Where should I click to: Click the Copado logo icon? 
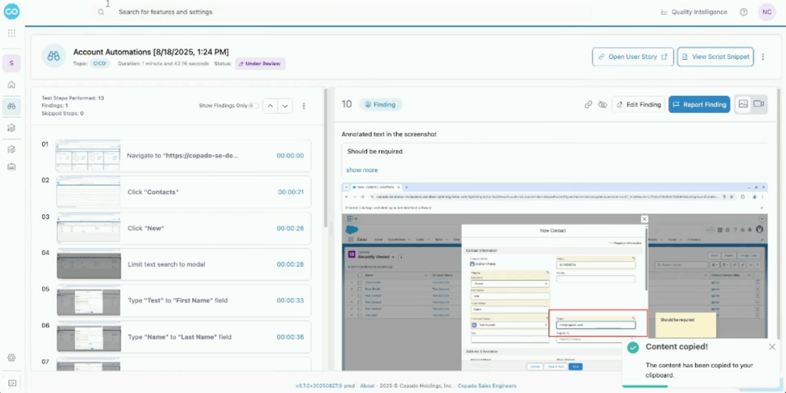click(12, 12)
